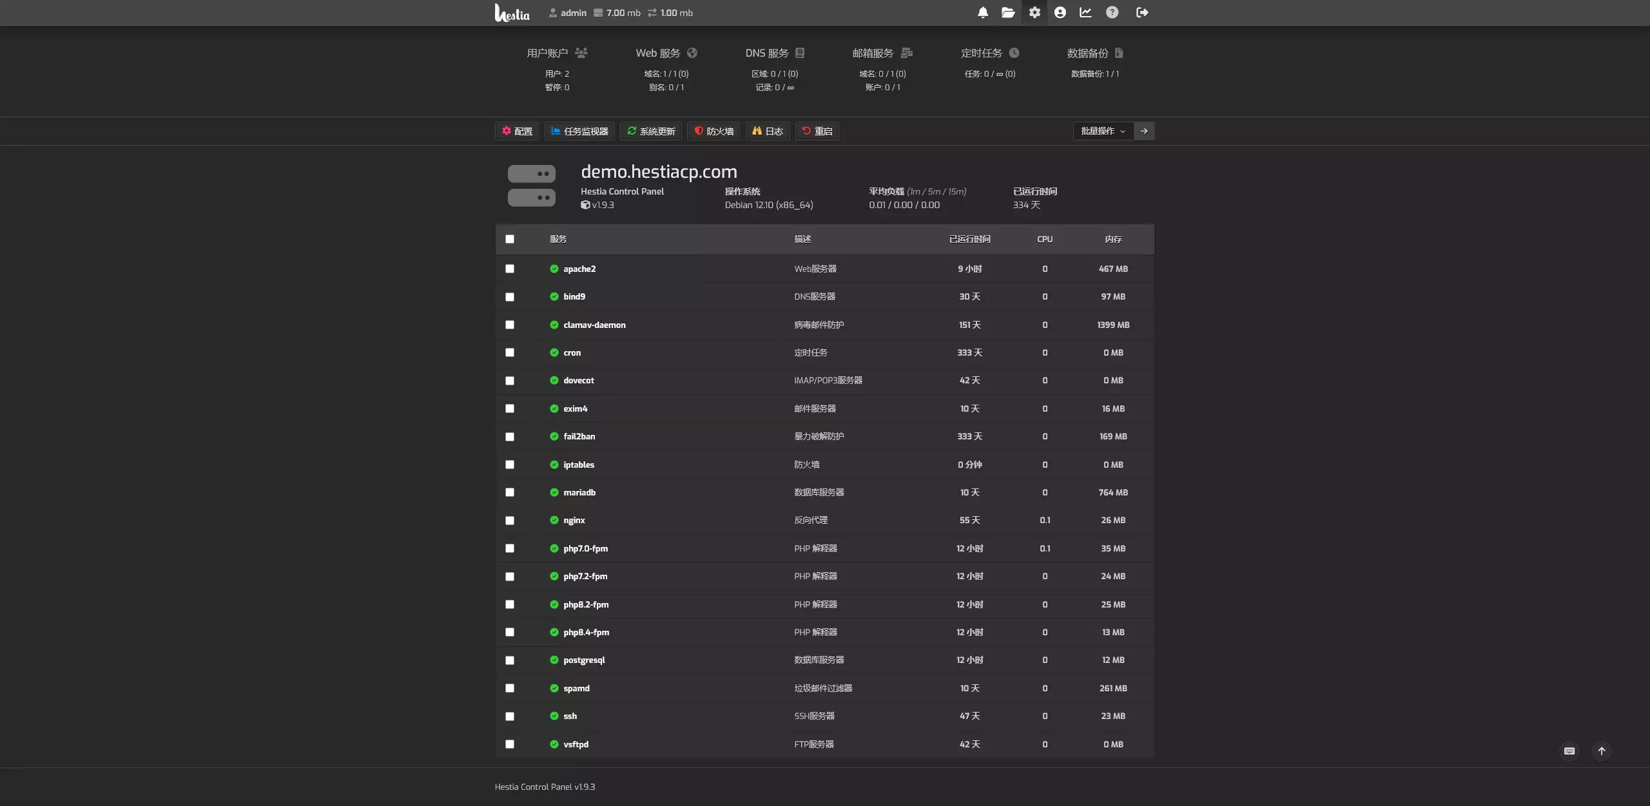Image resolution: width=1650 pixels, height=806 pixels.
Task: Select all services checkbox in header
Action: click(510, 239)
